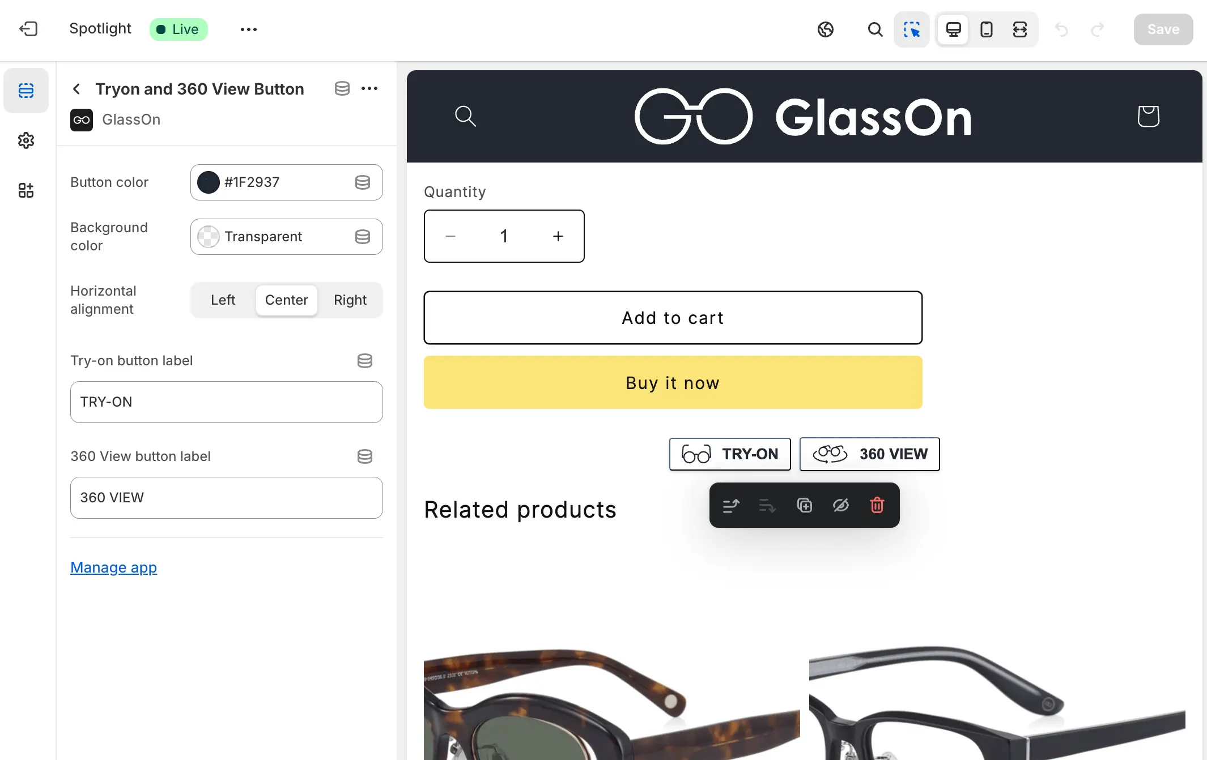Viewport: 1207px width, 760px height.
Task: Click the responsive/breakpoint preview icon
Action: tap(1019, 29)
